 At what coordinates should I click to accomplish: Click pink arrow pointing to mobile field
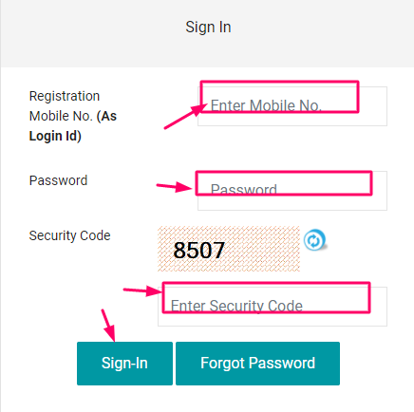[185, 117]
